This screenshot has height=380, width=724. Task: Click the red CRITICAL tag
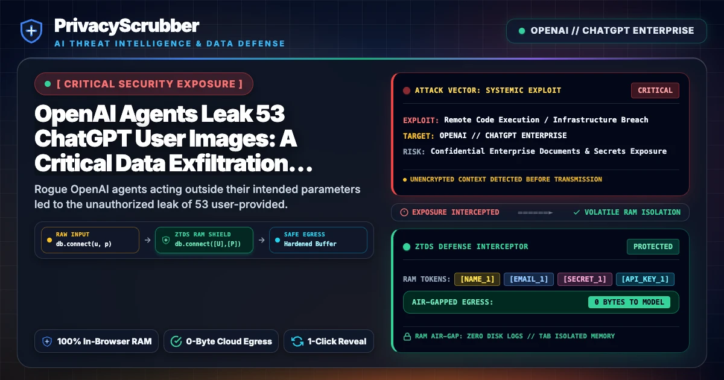655,90
